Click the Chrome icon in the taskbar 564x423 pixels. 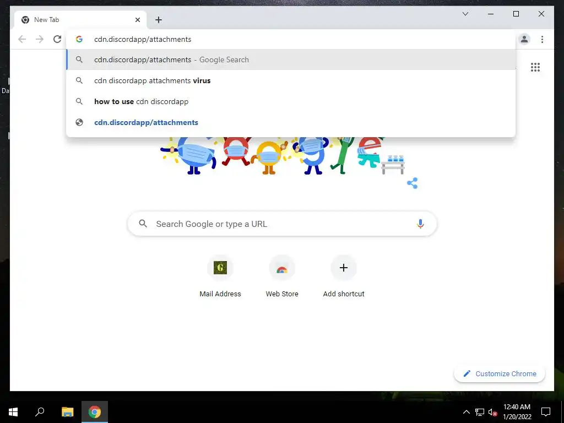[x=95, y=412]
